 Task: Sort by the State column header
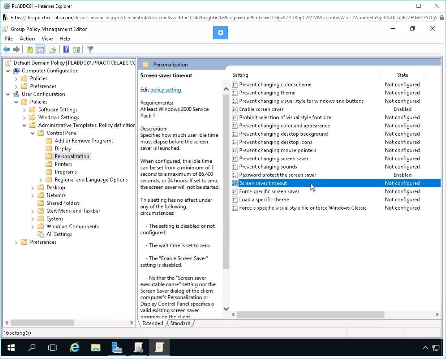point(402,75)
